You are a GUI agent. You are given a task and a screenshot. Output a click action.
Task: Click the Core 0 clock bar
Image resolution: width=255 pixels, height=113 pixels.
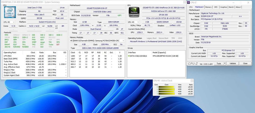[x=167, y=87]
